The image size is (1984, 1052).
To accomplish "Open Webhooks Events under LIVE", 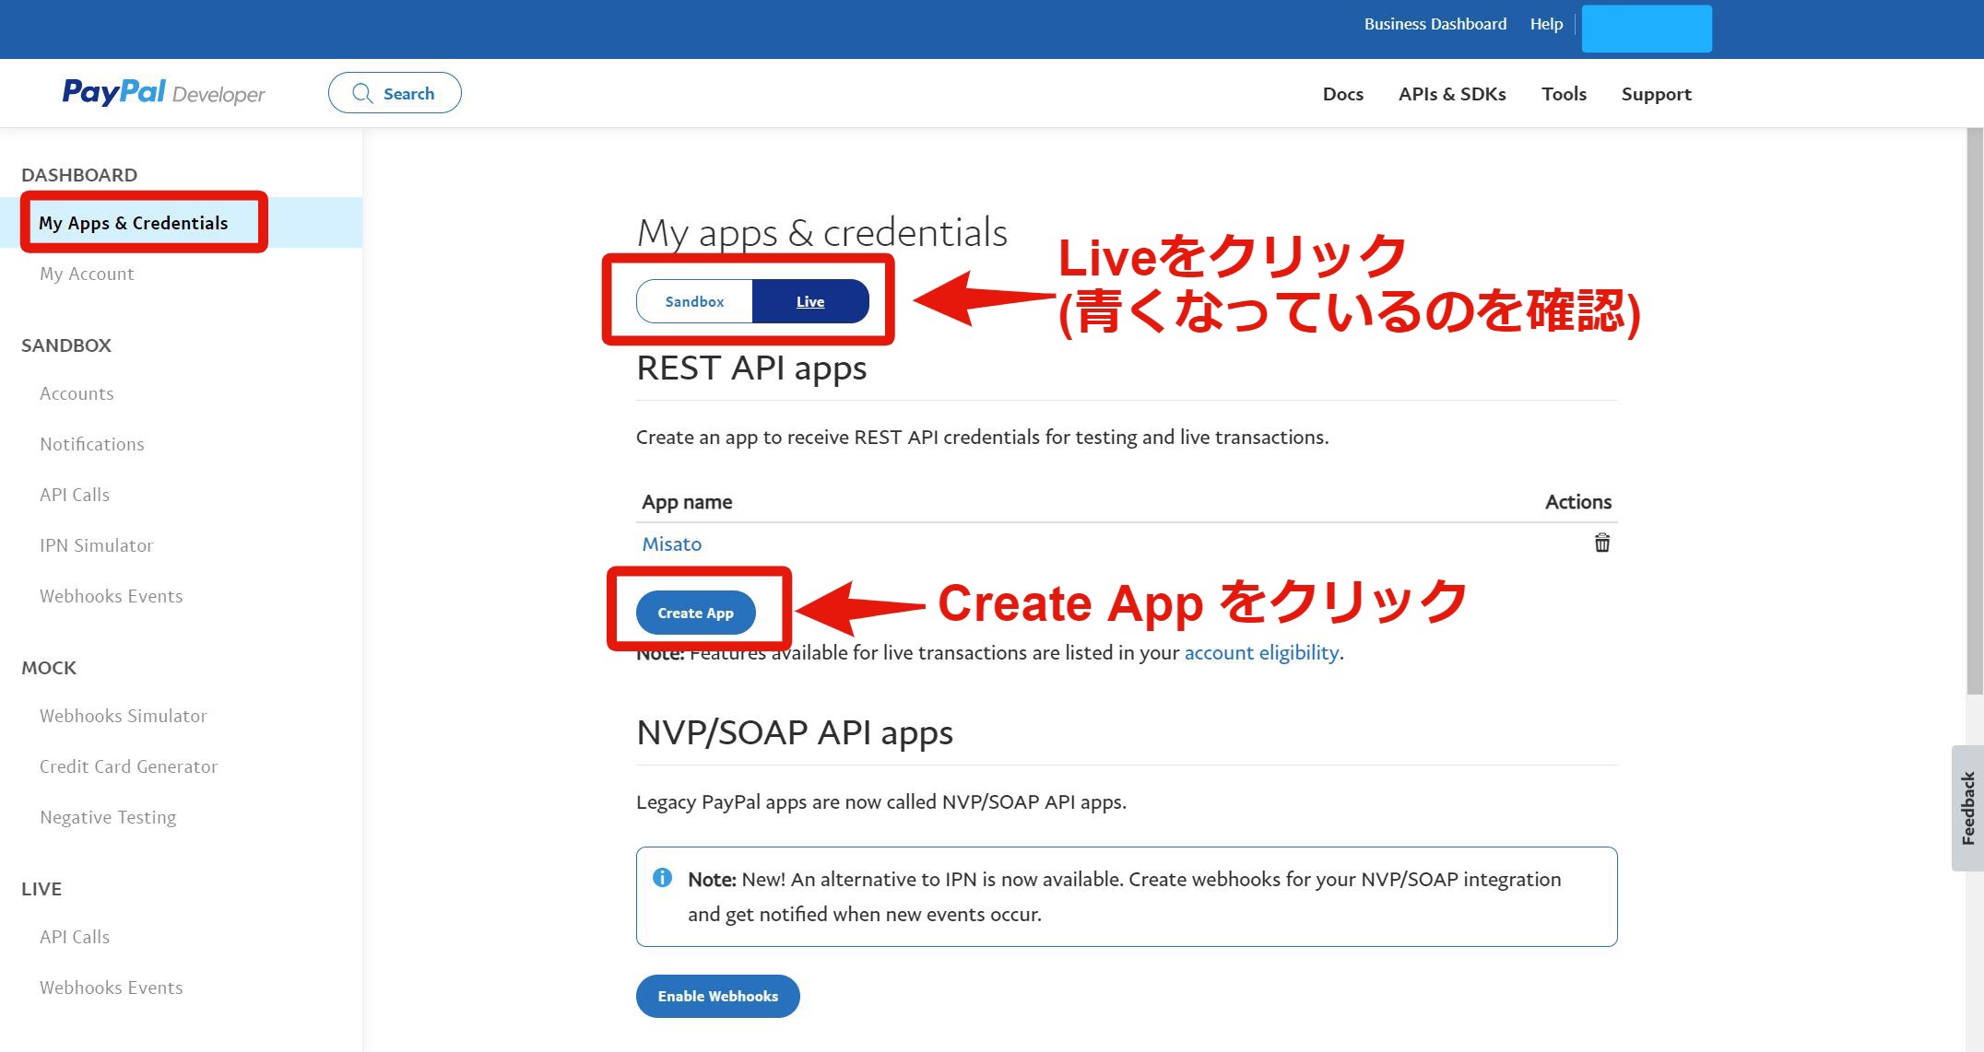I will (112, 988).
